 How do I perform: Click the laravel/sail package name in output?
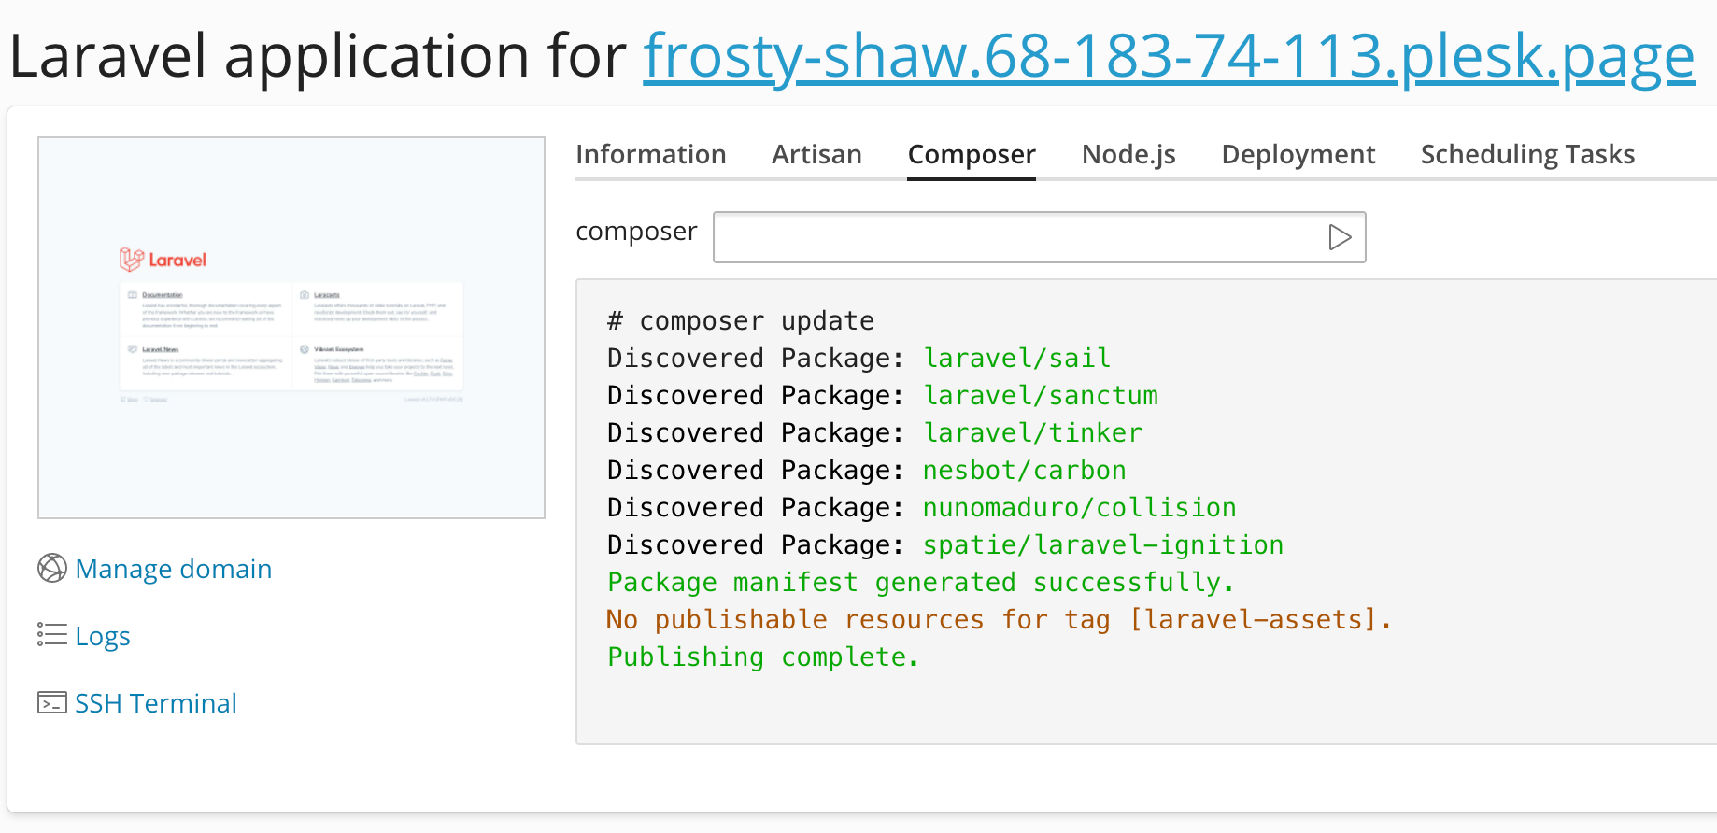coord(1016,358)
